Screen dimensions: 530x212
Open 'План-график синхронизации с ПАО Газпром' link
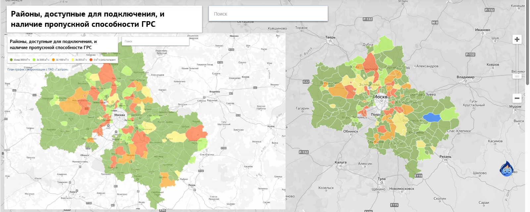click(x=38, y=69)
